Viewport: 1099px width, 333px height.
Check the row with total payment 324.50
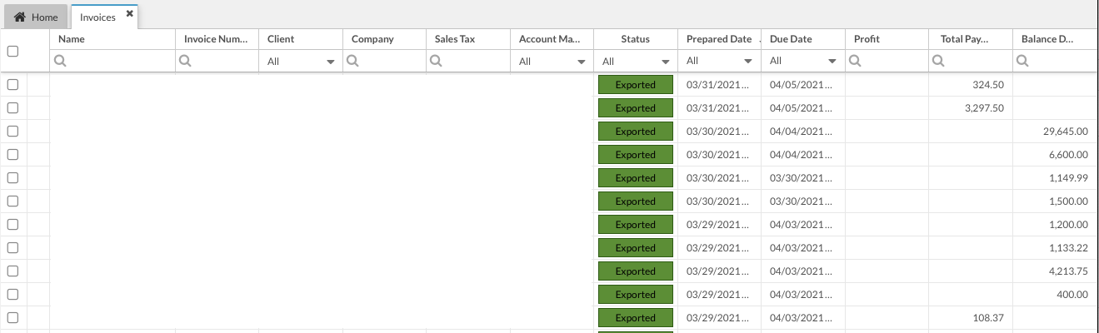[x=12, y=85]
